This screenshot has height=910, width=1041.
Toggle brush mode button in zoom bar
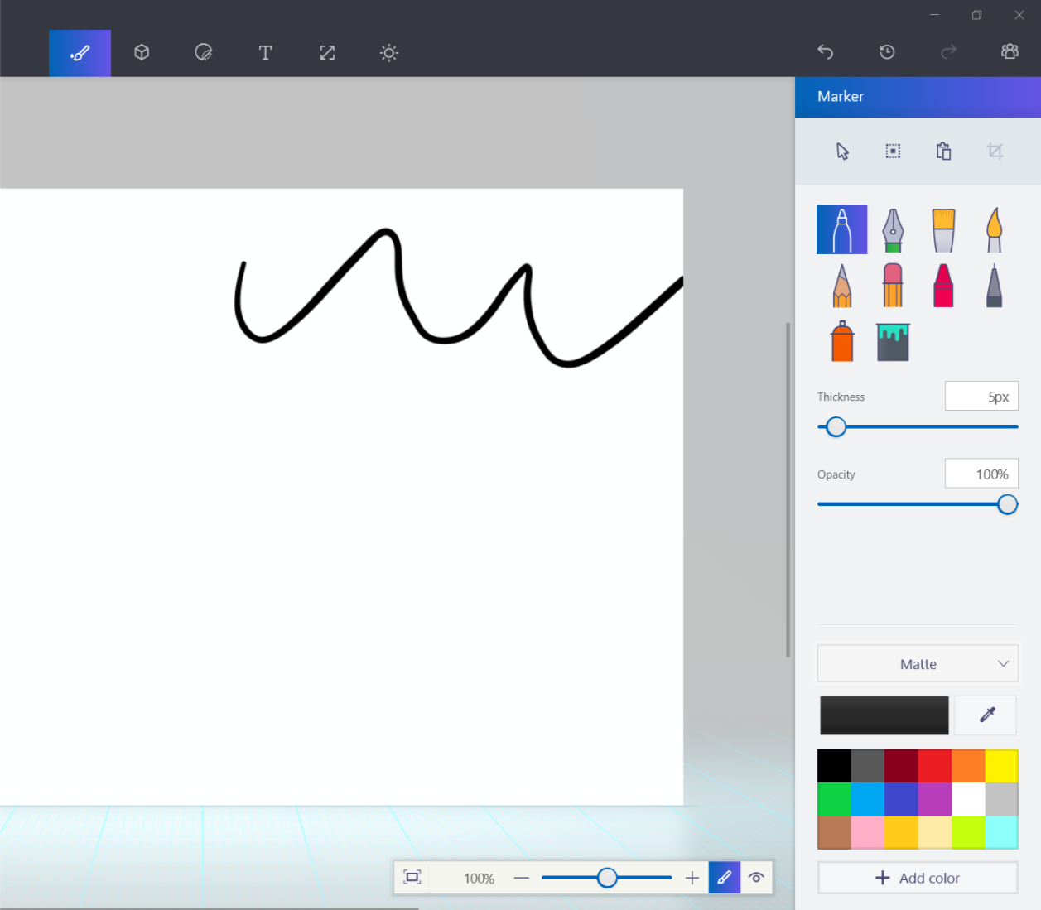coord(724,878)
